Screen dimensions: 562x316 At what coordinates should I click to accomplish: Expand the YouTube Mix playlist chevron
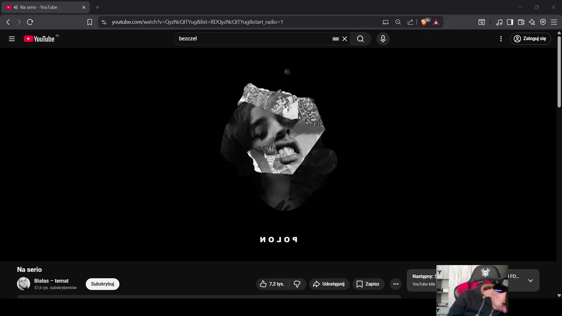(x=530, y=280)
